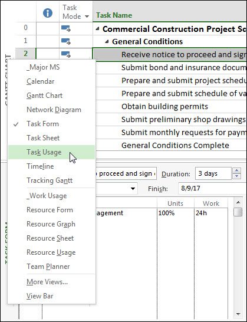The image size is (247, 322).
Task: Open the Task Mode column dropdown arrow
Action: 87,17
